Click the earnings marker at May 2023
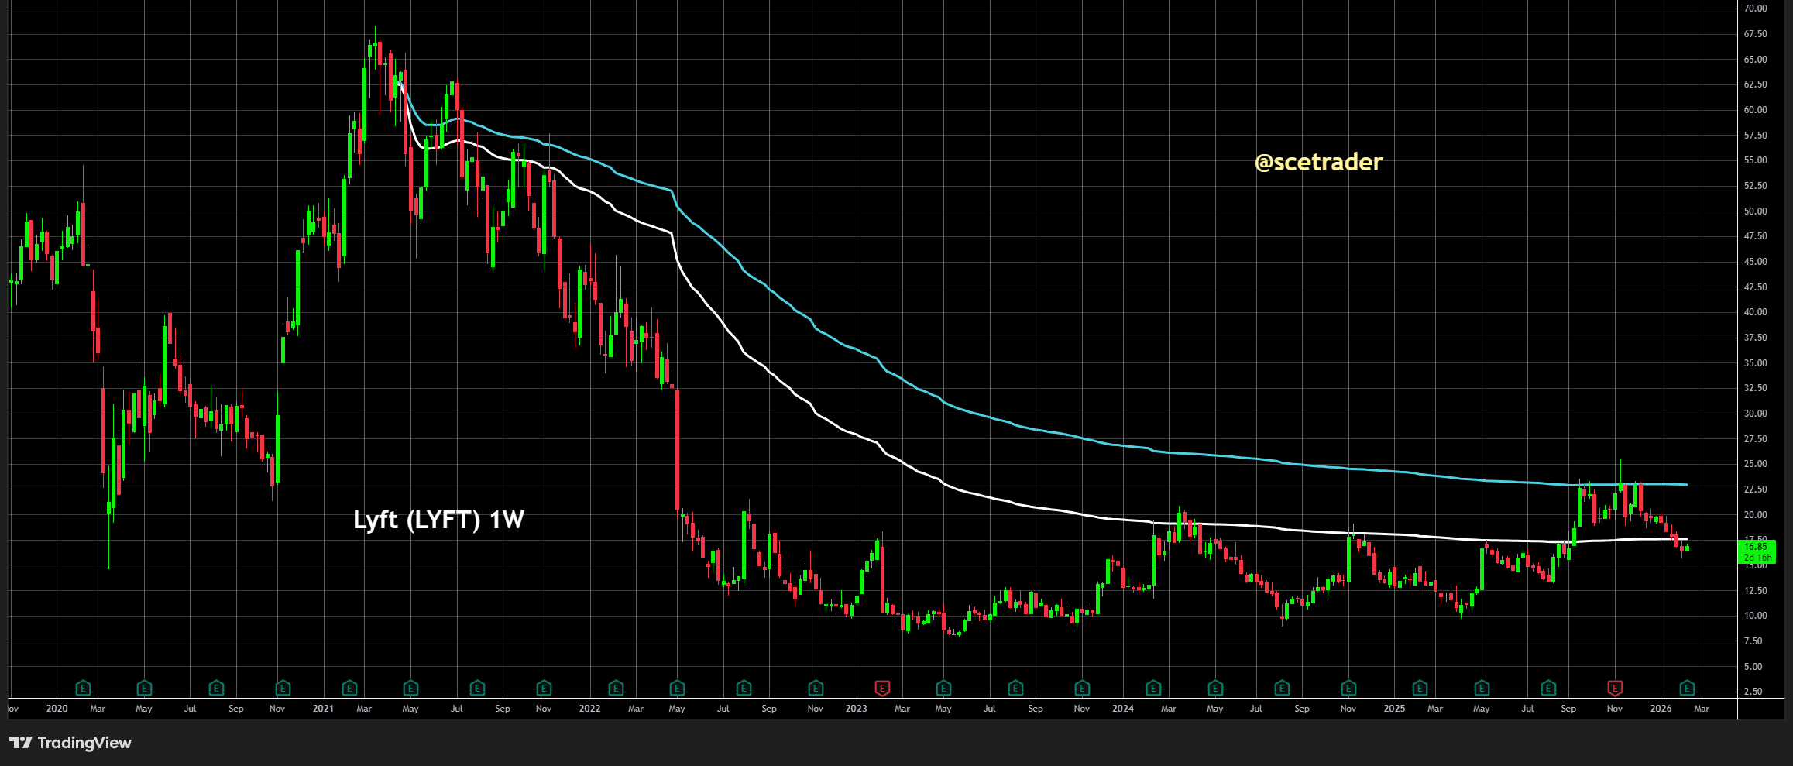 [x=943, y=688]
